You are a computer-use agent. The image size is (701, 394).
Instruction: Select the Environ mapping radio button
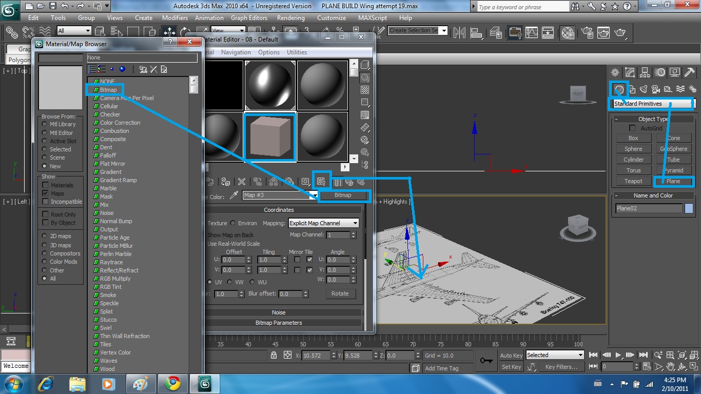click(x=233, y=223)
